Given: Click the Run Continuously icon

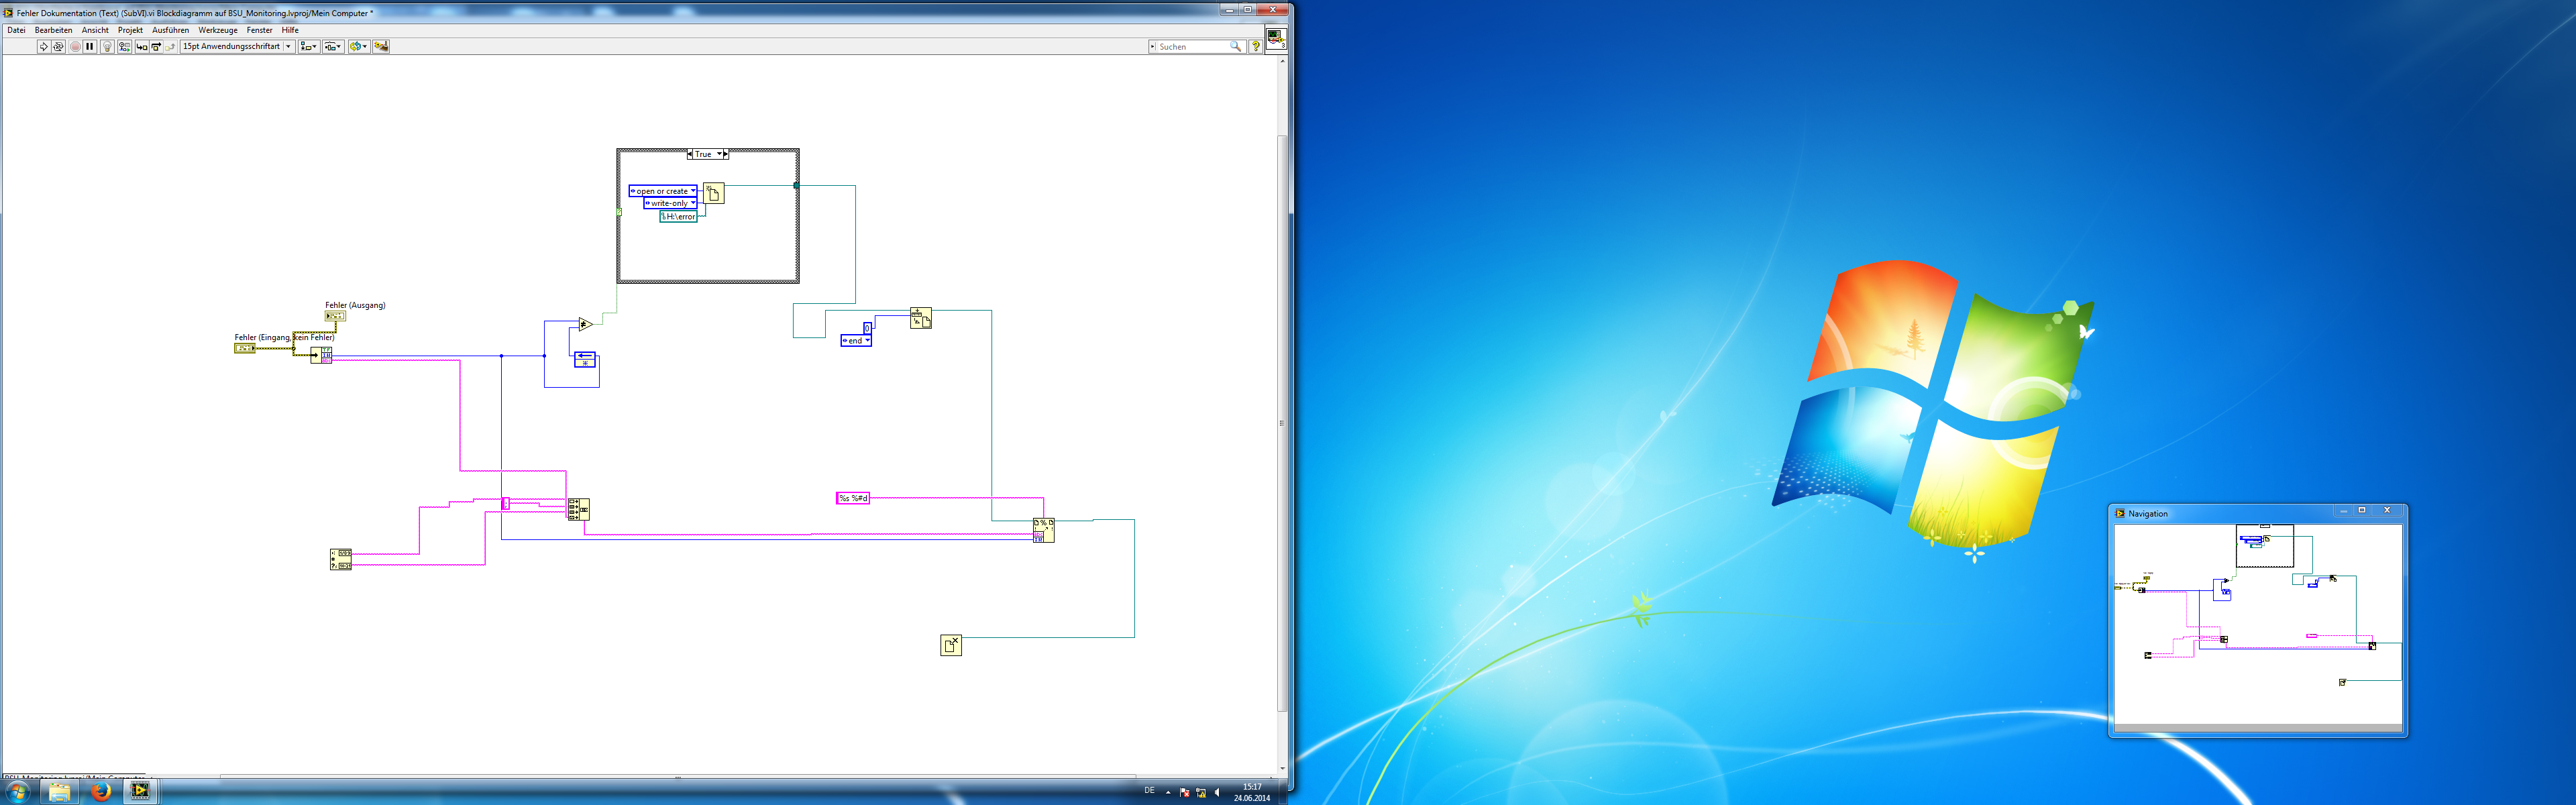Looking at the screenshot, I should point(58,47).
